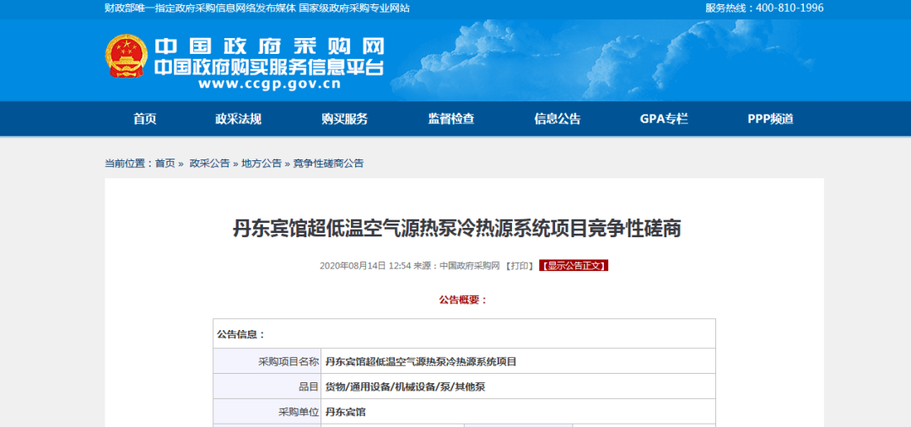Open the 首页 navigation menu item
Viewport: 911px width, 427px height.
(145, 119)
